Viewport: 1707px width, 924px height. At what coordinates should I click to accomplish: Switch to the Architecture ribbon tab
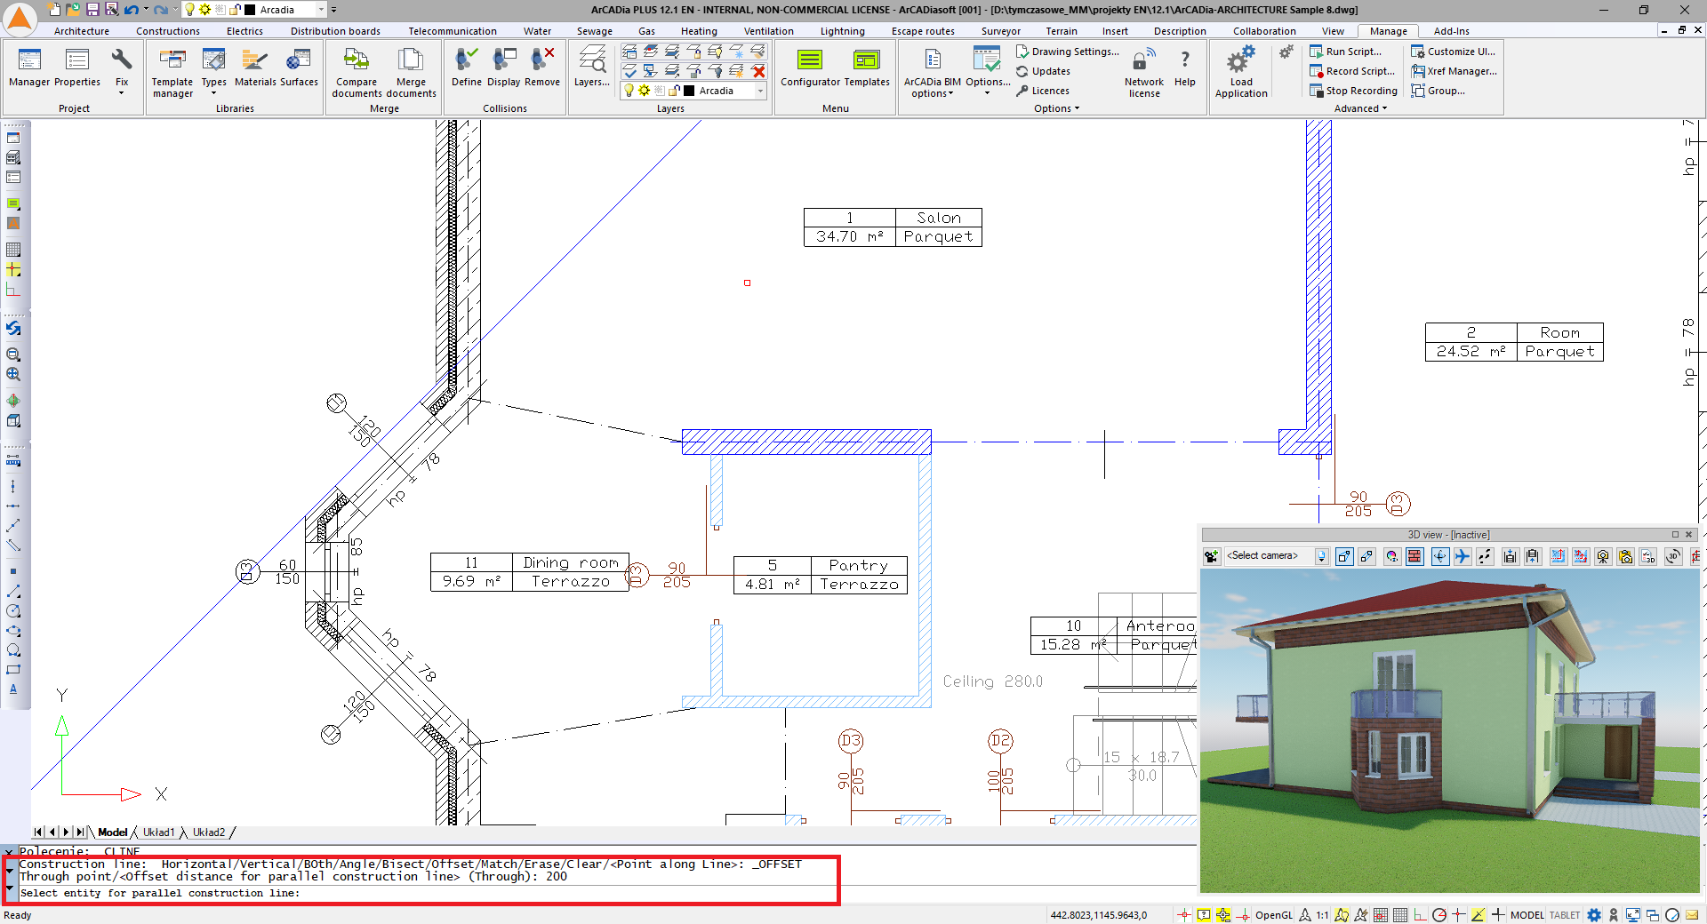click(x=81, y=30)
